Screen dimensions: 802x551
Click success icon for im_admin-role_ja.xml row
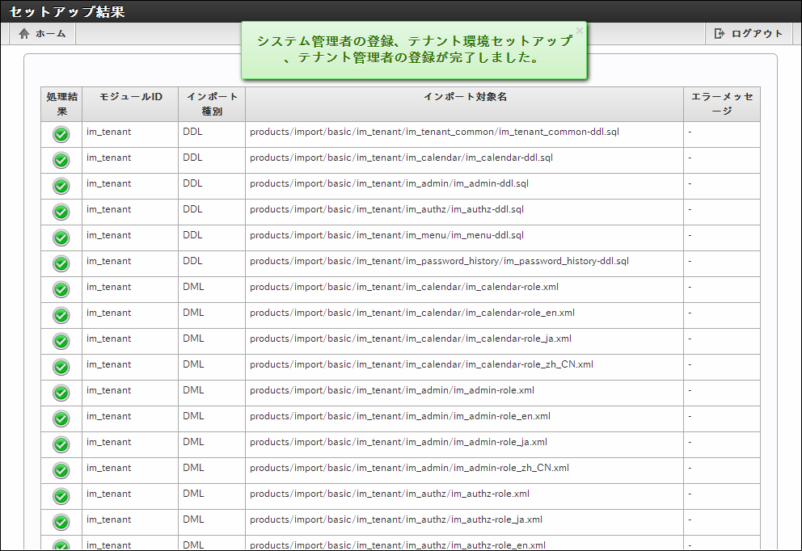tap(61, 444)
